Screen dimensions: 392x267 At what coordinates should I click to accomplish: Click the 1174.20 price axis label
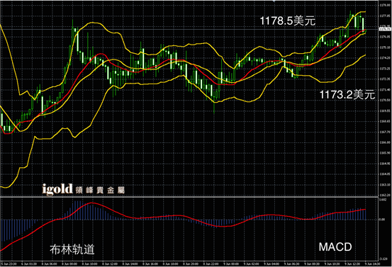[x=385, y=57]
